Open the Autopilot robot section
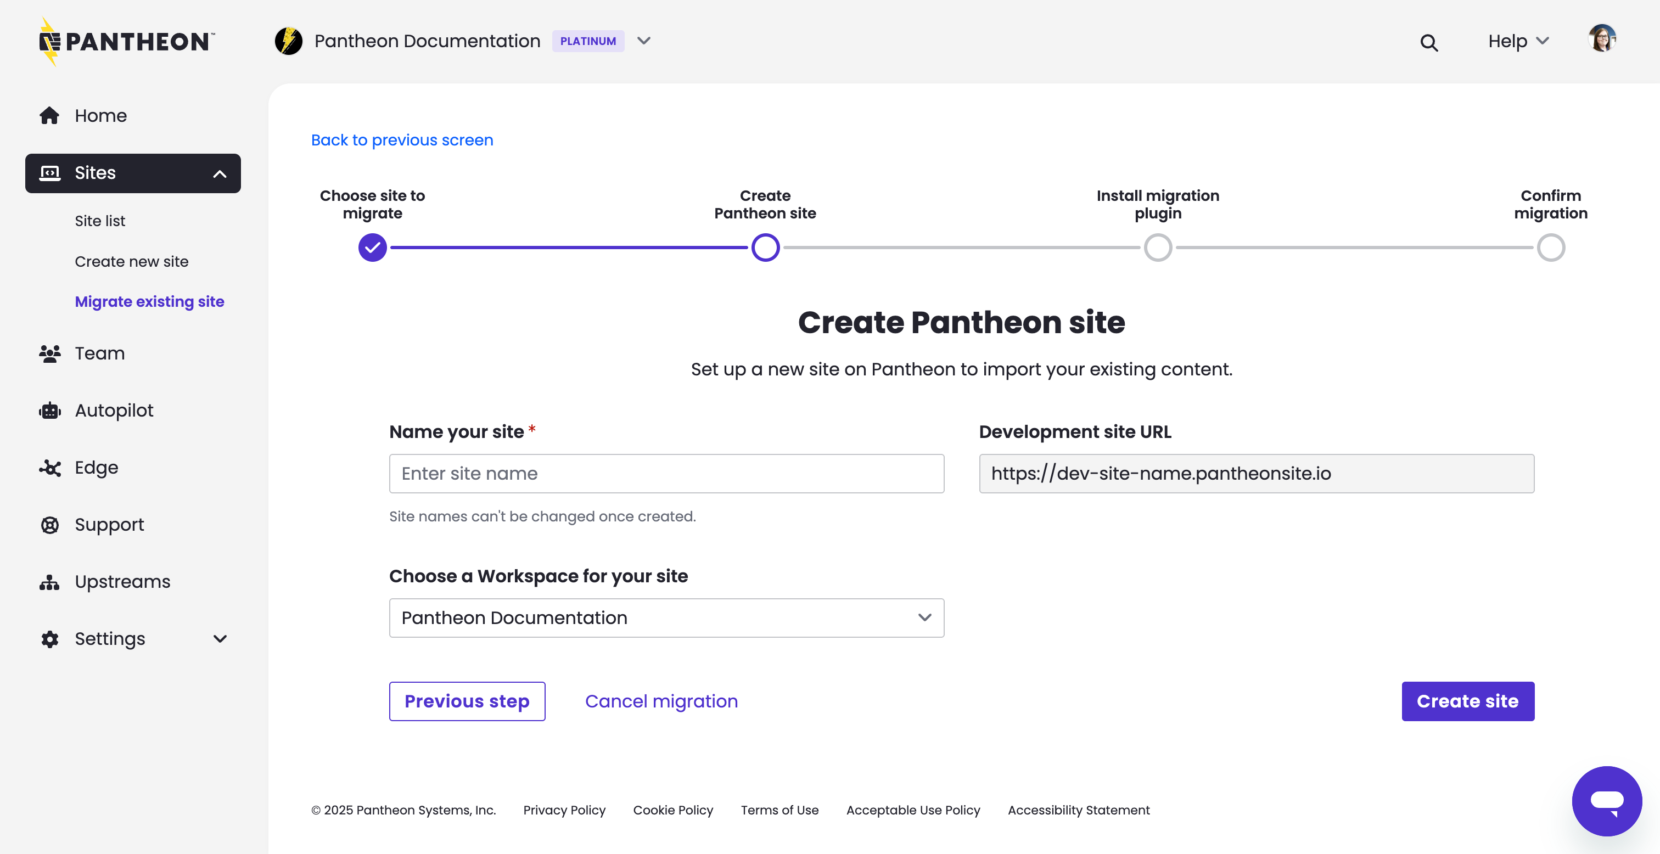The image size is (1660, 854). pos(114,411)
